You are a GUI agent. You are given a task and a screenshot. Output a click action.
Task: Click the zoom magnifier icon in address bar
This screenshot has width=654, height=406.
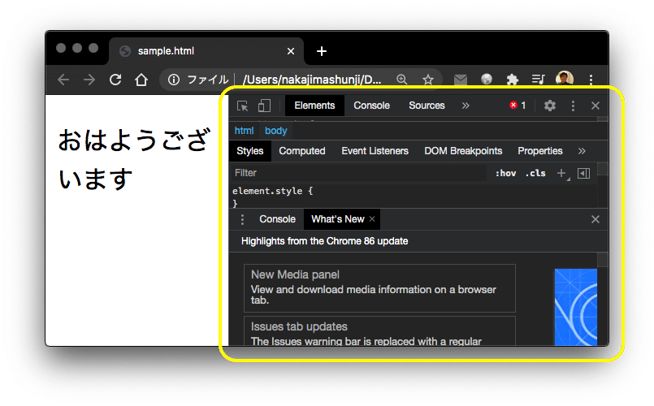click(x=401, y=80)
